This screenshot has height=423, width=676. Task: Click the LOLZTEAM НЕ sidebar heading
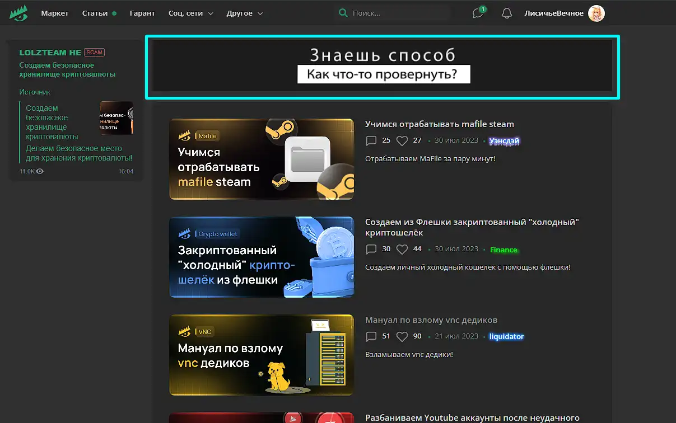(x=50, y=53)
